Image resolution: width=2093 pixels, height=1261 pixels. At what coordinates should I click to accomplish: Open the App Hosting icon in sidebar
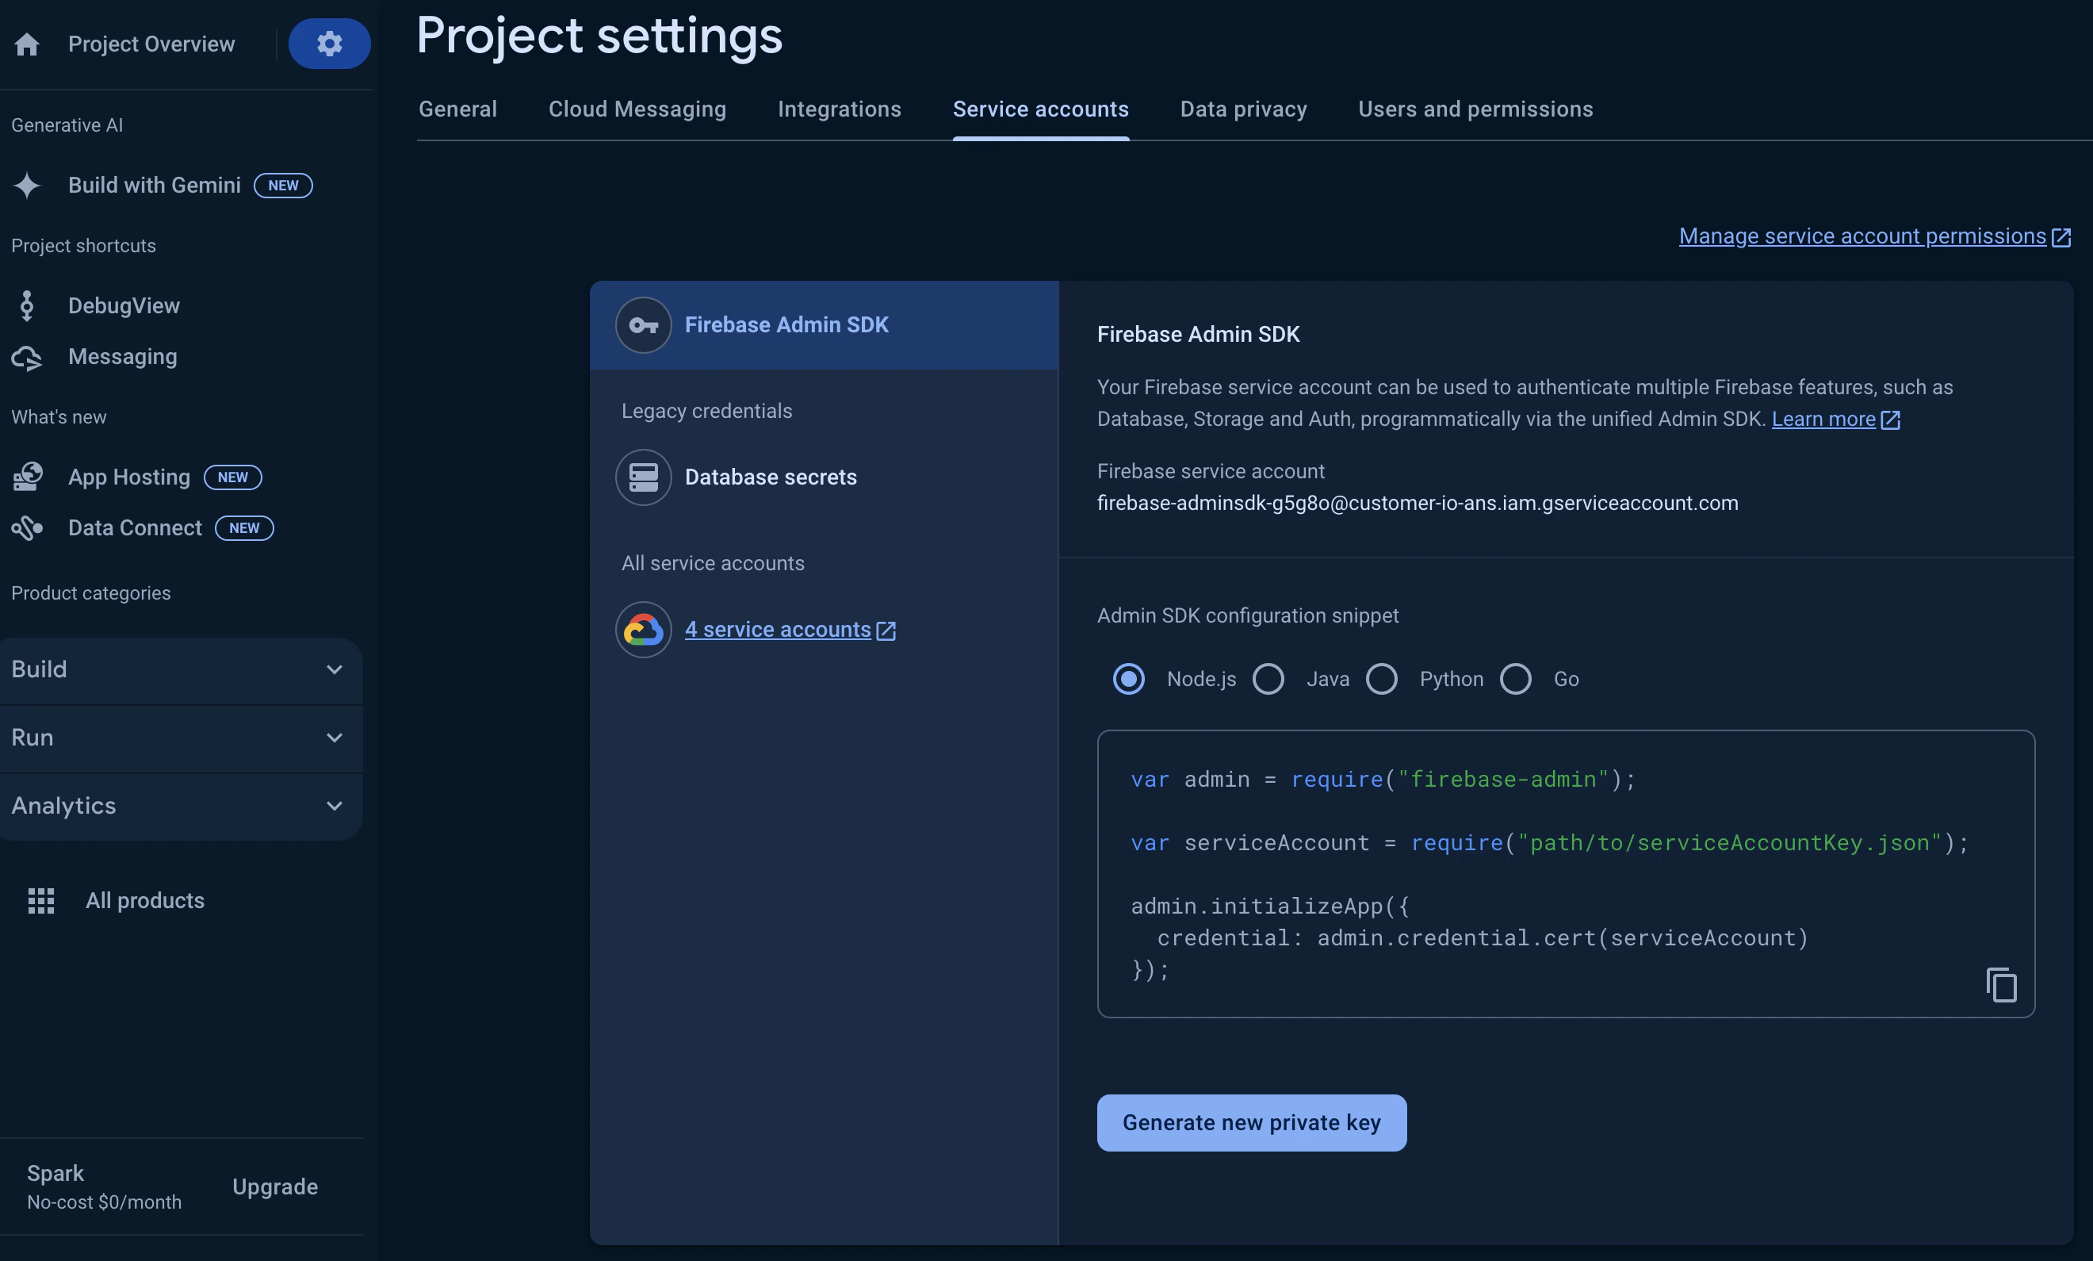pyautogui.click(x=27, y=477)
